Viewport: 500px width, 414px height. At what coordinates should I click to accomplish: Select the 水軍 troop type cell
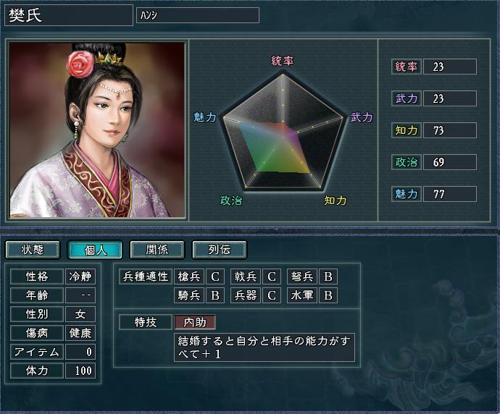point(302,295)
